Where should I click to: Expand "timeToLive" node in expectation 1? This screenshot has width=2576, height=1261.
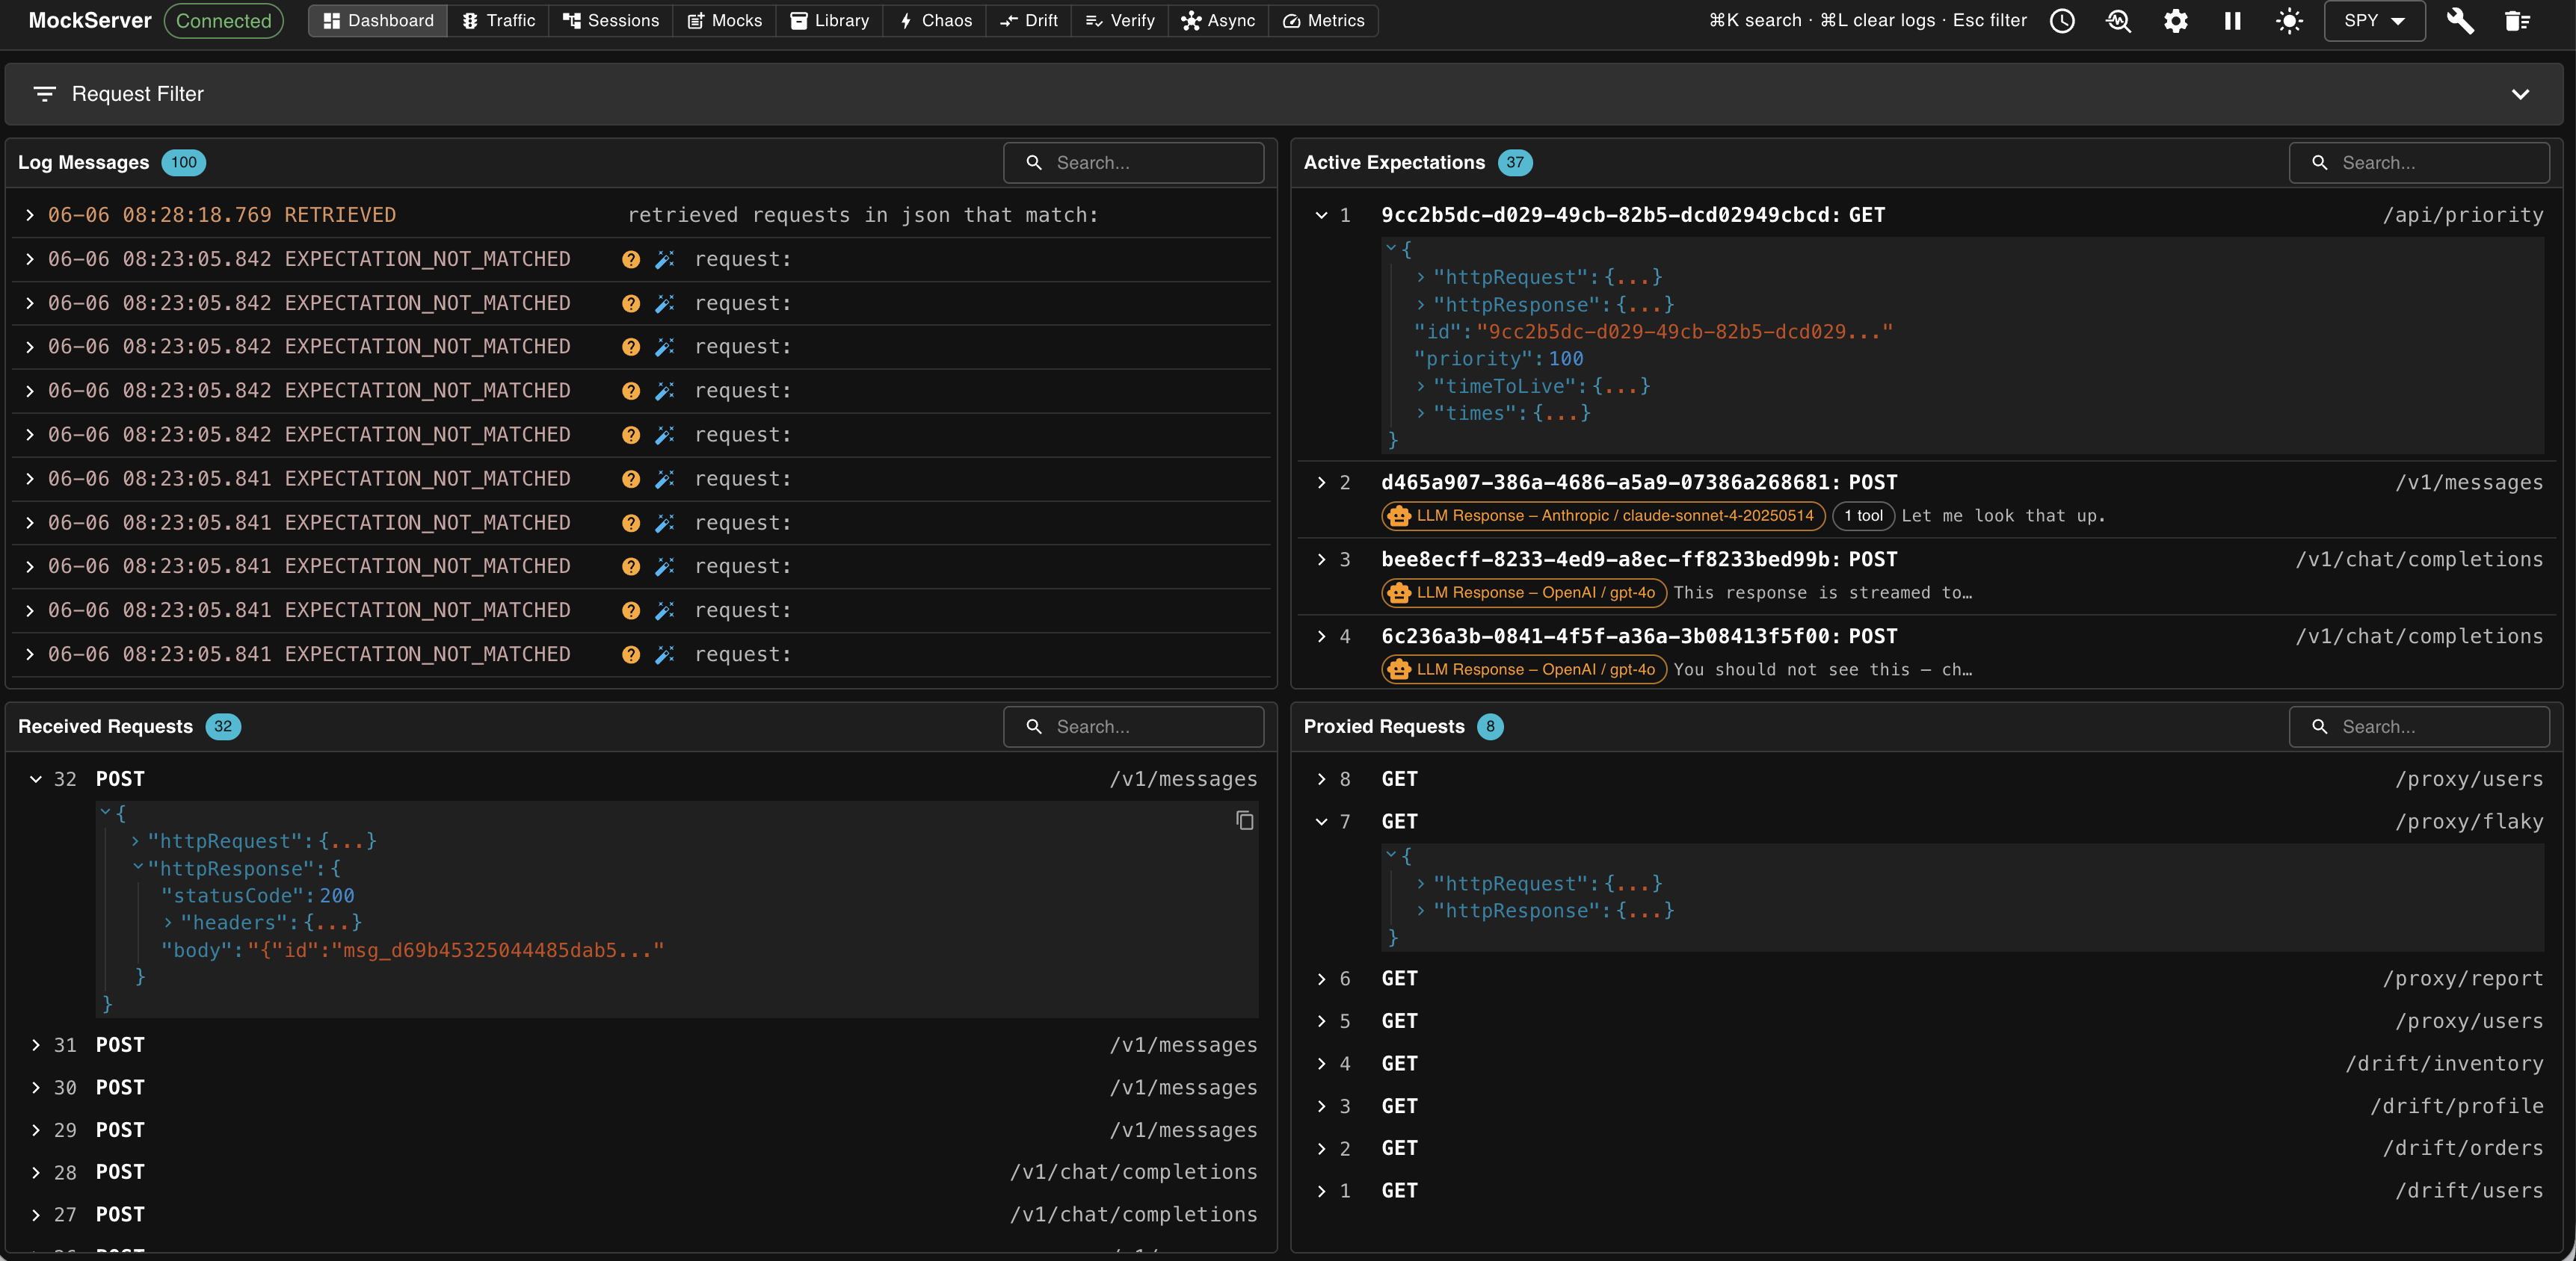1420,387
